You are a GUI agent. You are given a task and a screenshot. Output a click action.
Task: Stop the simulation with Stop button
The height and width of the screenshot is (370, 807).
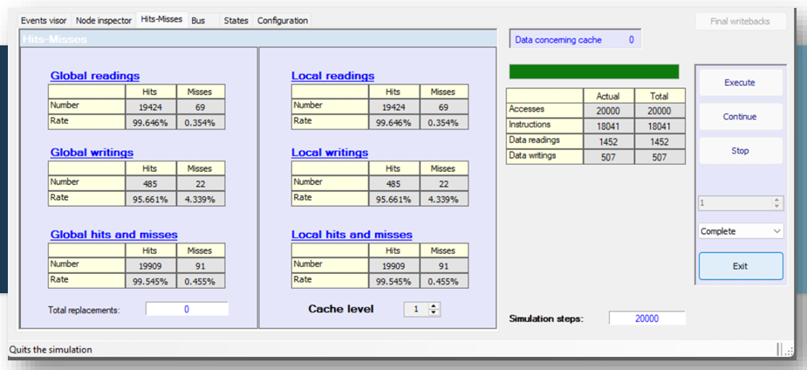tap(740, 151)
